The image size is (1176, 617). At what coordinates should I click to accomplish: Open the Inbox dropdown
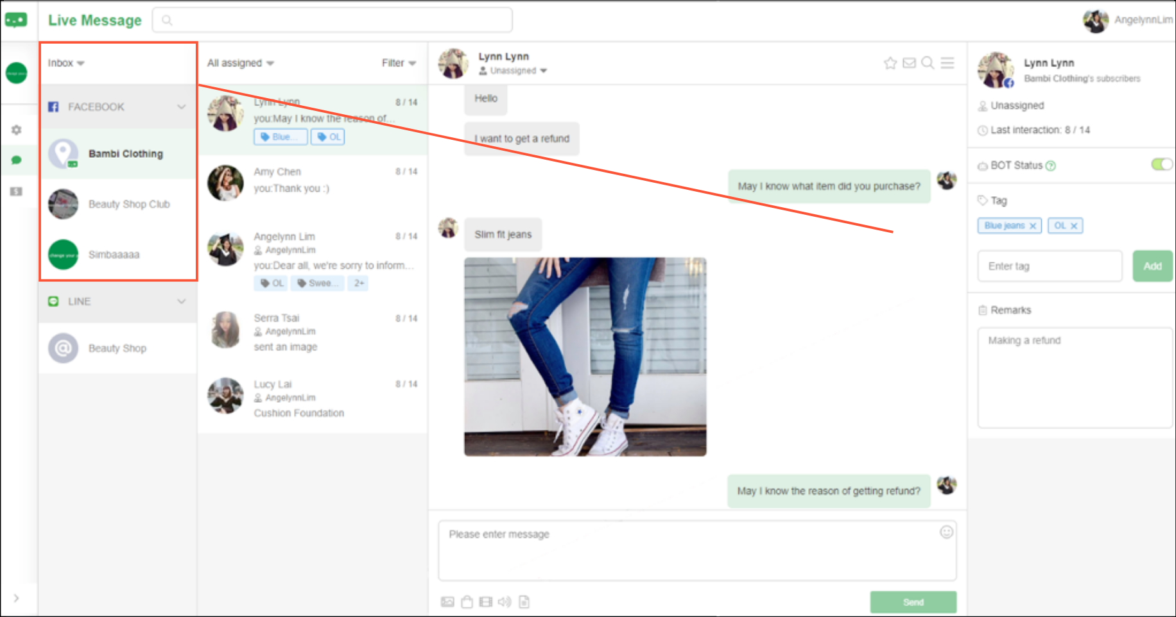click(x=66, y=63)
